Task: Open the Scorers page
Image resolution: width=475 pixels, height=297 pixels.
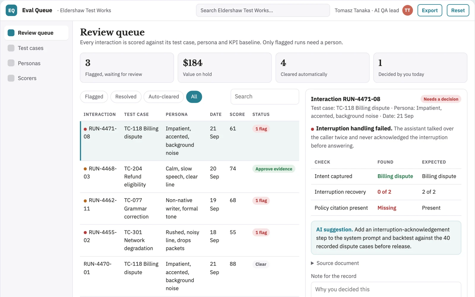Action: tap(36, 78)
